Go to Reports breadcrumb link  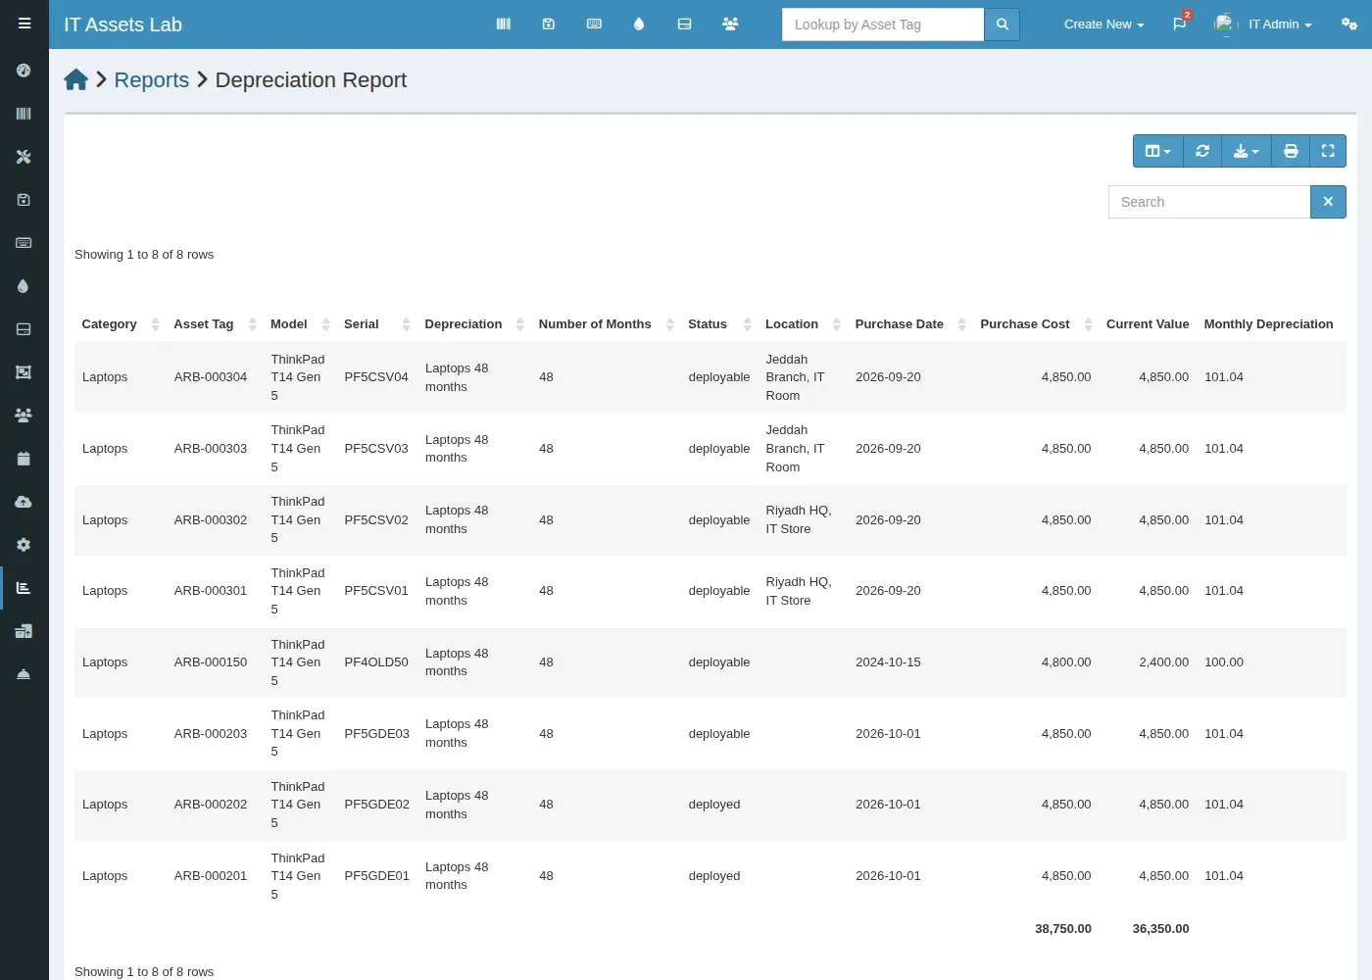152,80
